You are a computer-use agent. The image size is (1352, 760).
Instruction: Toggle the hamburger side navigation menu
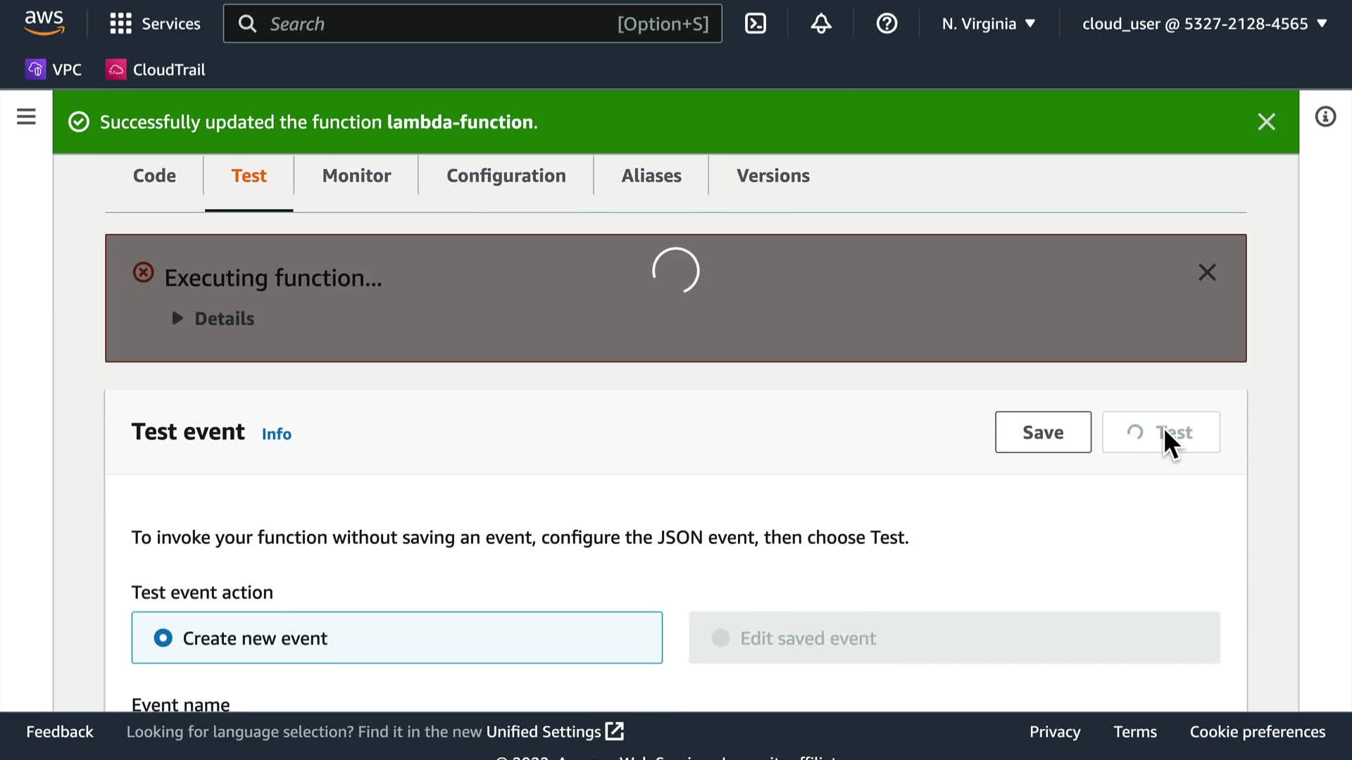tap(26, 117)
